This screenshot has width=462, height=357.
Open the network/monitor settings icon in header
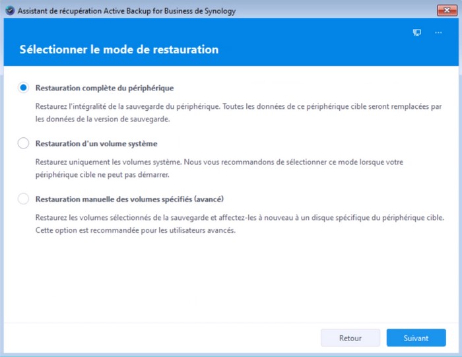pos(417,32)
